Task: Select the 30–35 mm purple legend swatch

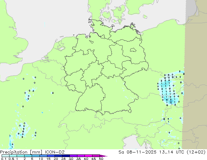Action: (x=73, y=156)
